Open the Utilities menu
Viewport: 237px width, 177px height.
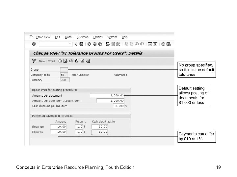[x=98, y=37]
